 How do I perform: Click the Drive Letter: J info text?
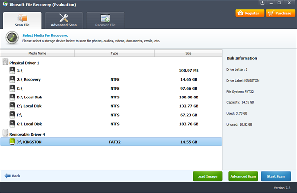point(237,69)
